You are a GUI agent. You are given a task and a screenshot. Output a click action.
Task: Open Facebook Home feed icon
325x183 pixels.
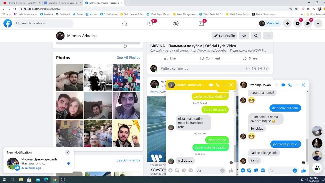[124, 23]
